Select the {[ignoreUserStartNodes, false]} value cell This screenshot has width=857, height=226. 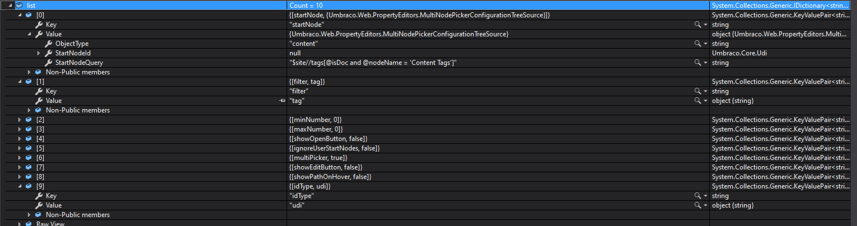tap(498, 148)
